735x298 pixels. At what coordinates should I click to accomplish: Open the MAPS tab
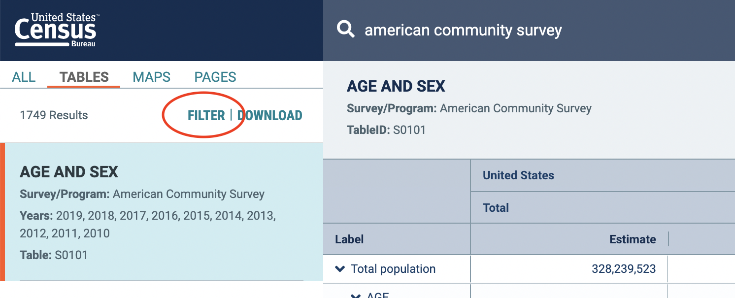151,77
